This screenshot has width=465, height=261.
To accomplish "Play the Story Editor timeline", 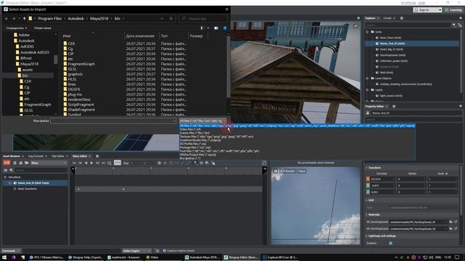I will (92, 163).
